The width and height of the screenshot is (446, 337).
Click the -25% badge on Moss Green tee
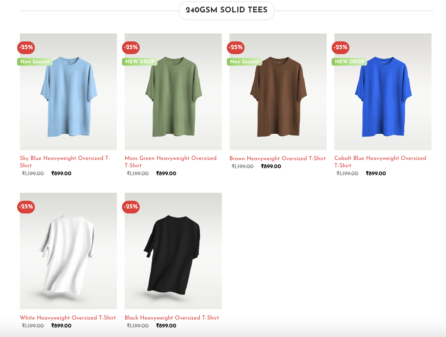tap(131, 47)
